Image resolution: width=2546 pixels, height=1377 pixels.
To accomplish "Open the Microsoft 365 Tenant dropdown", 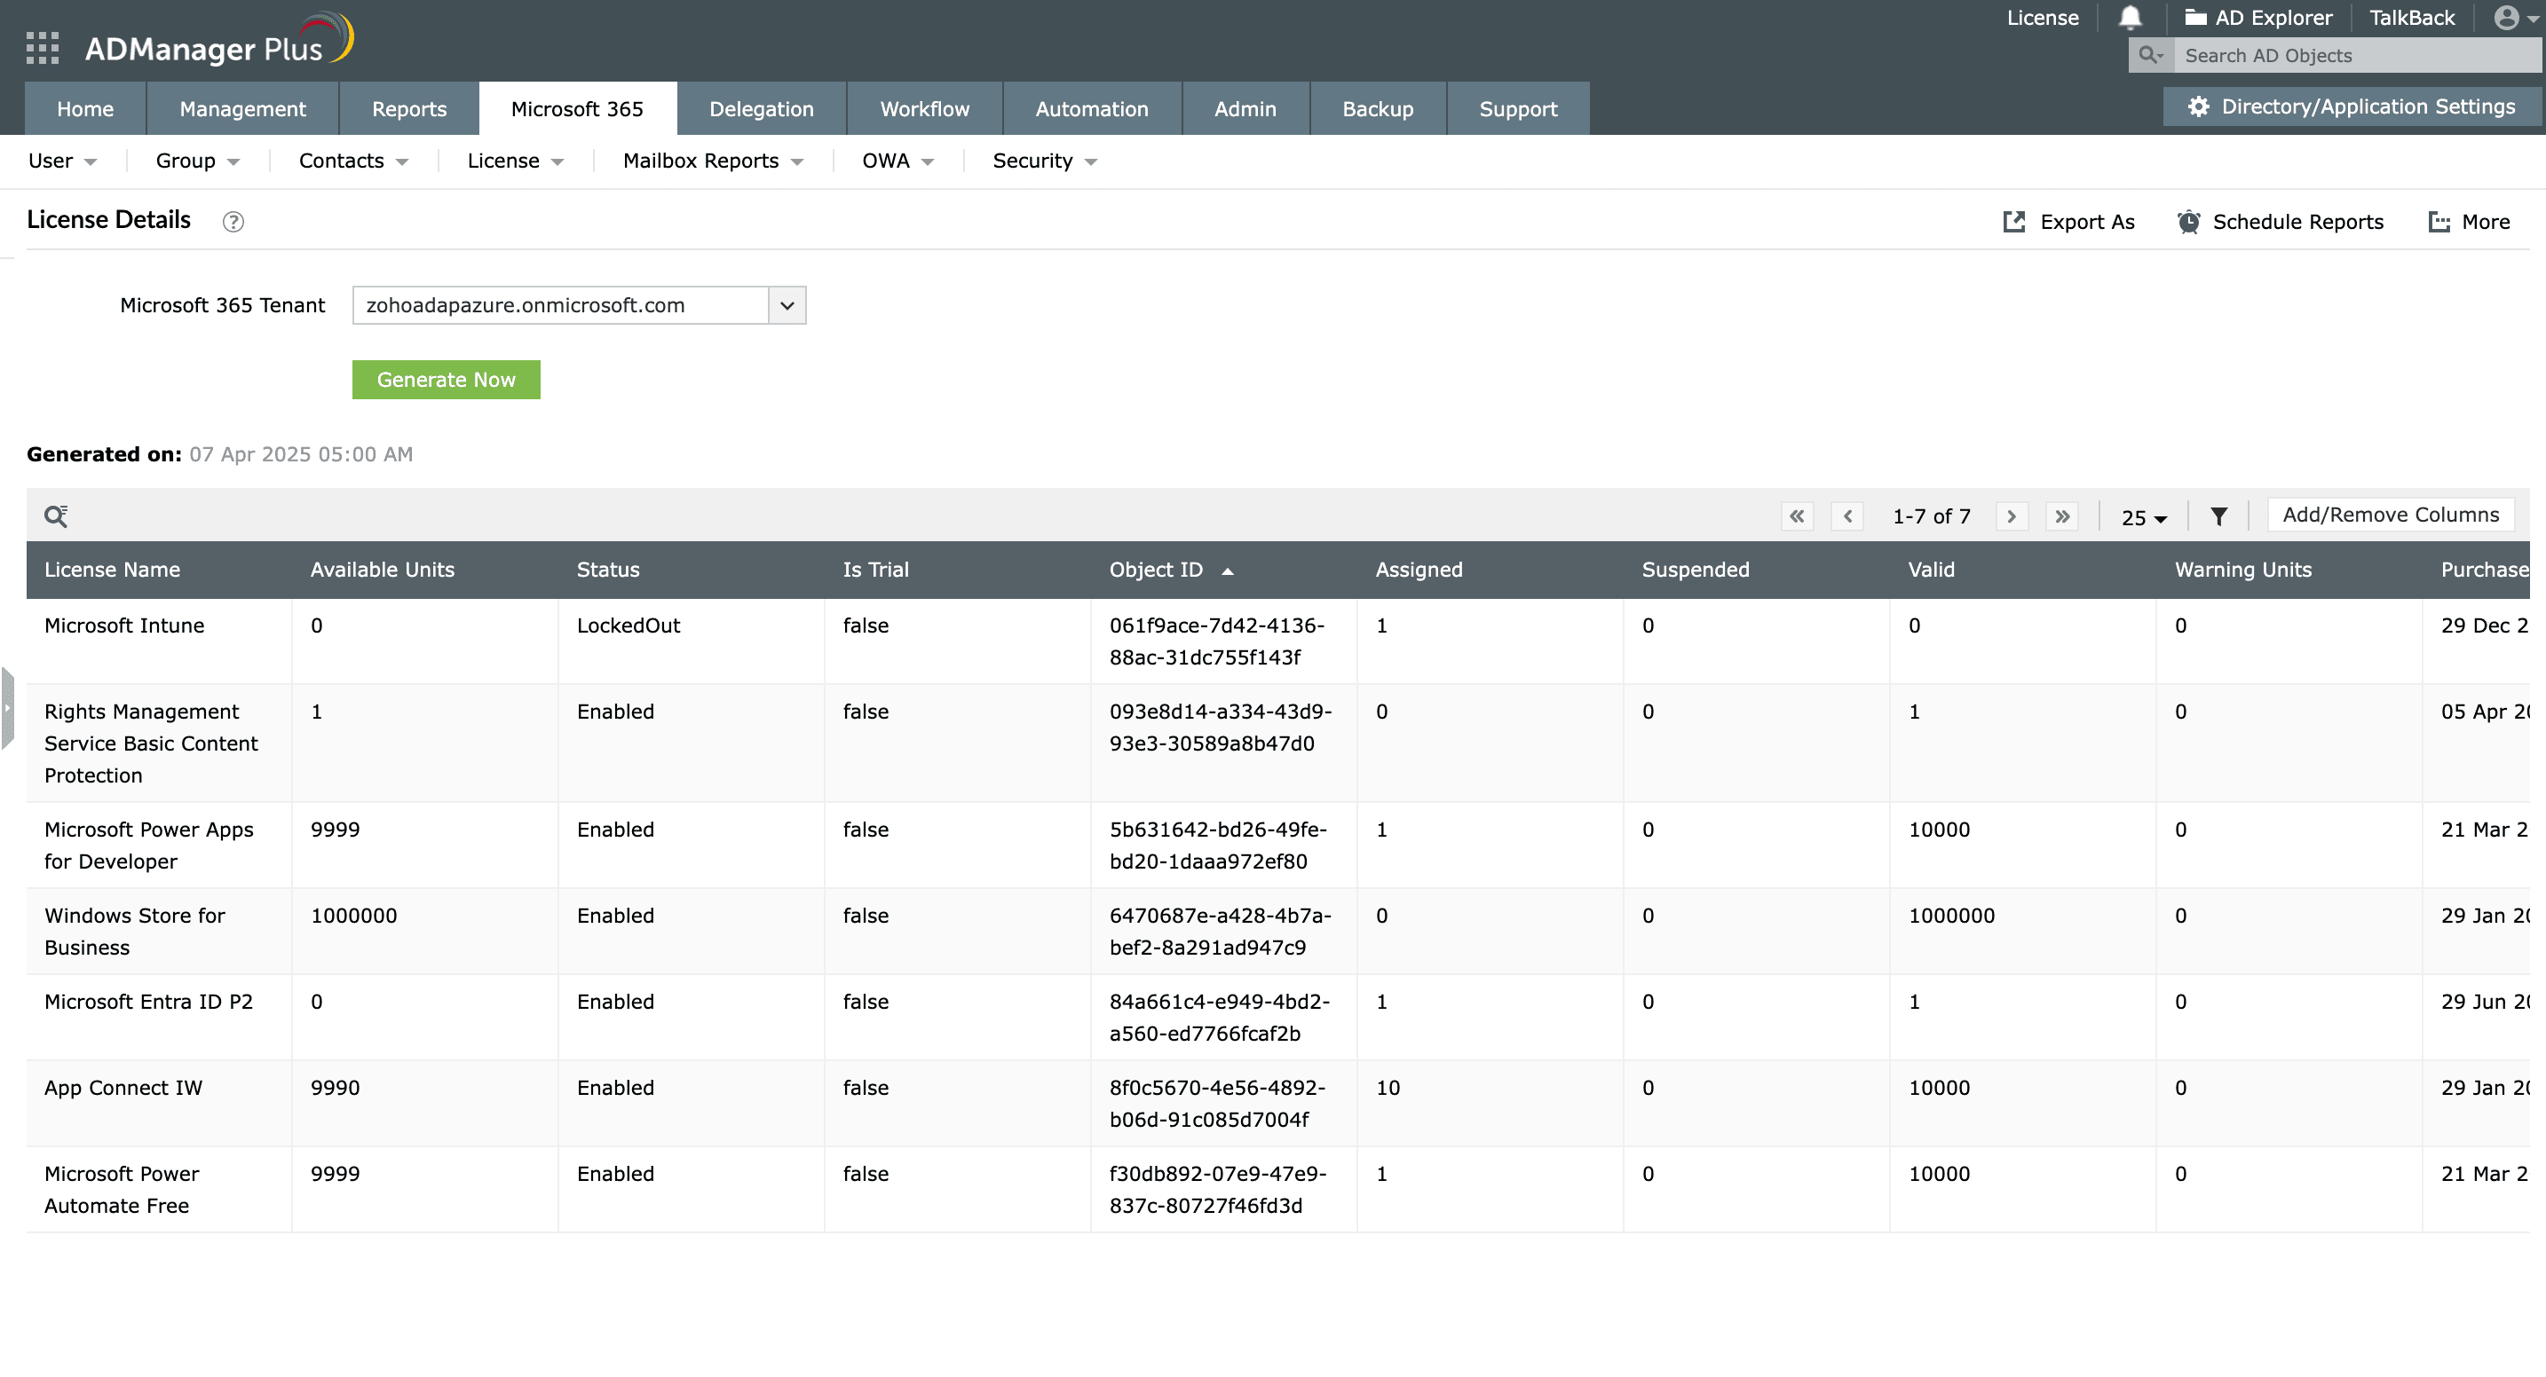I will pyautogui.click(x=787, y=305).
